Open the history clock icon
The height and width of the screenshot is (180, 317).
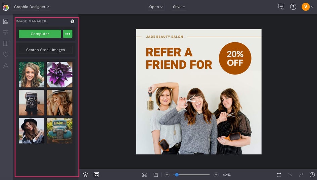coord(312,175)
